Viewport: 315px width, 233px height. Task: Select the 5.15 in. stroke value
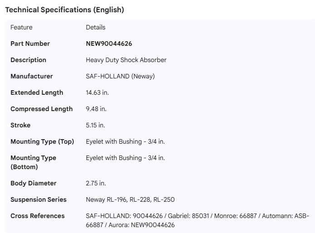point(95,125)
